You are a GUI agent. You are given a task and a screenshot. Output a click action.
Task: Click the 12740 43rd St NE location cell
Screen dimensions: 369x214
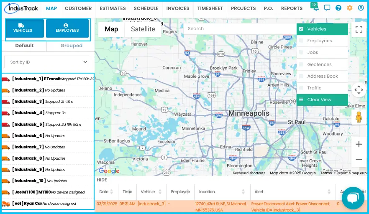coord(221,207)
